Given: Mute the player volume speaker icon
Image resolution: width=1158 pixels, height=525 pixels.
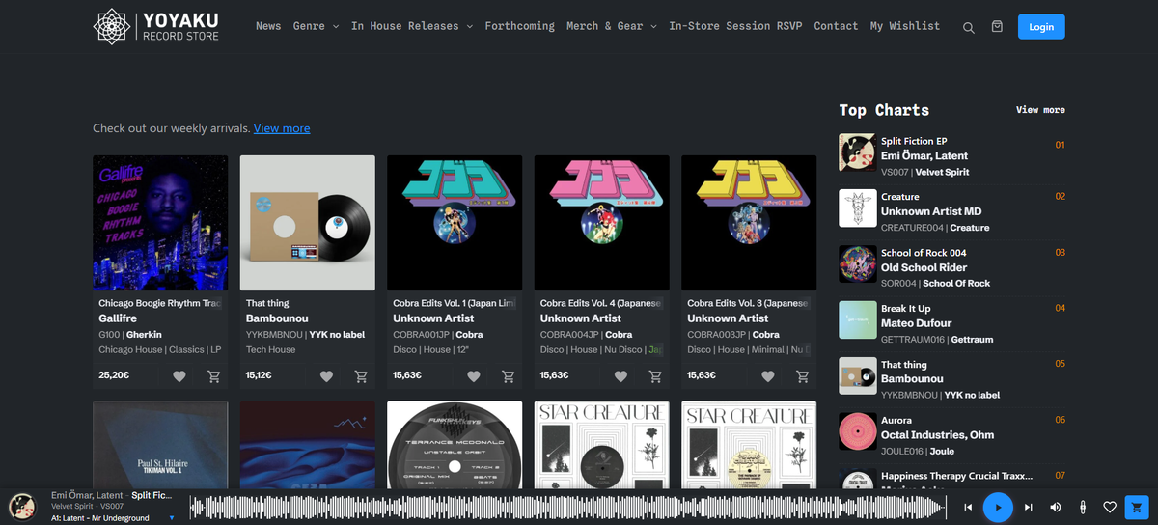Looking at the screenshot, I should point(1056,507).
